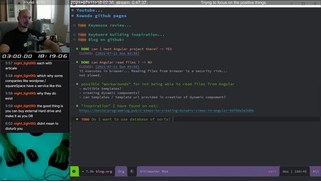Click night_light90 username on 'each with' message

pyautogui.click(x=25, y=63)
